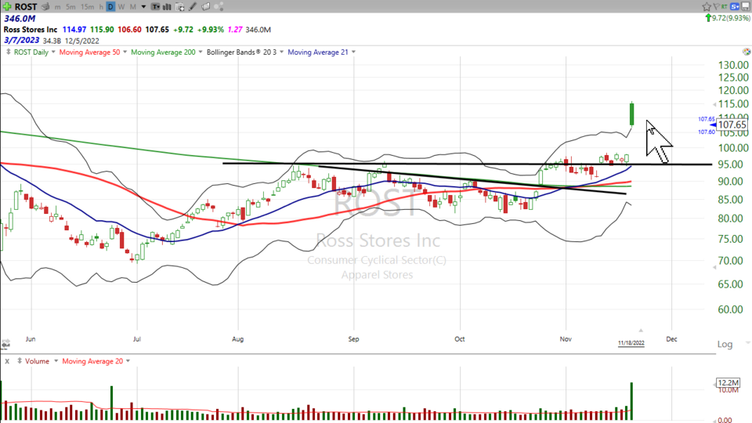Open the blue S dropdown button
The image size is (752, 423).
(735, 7)
